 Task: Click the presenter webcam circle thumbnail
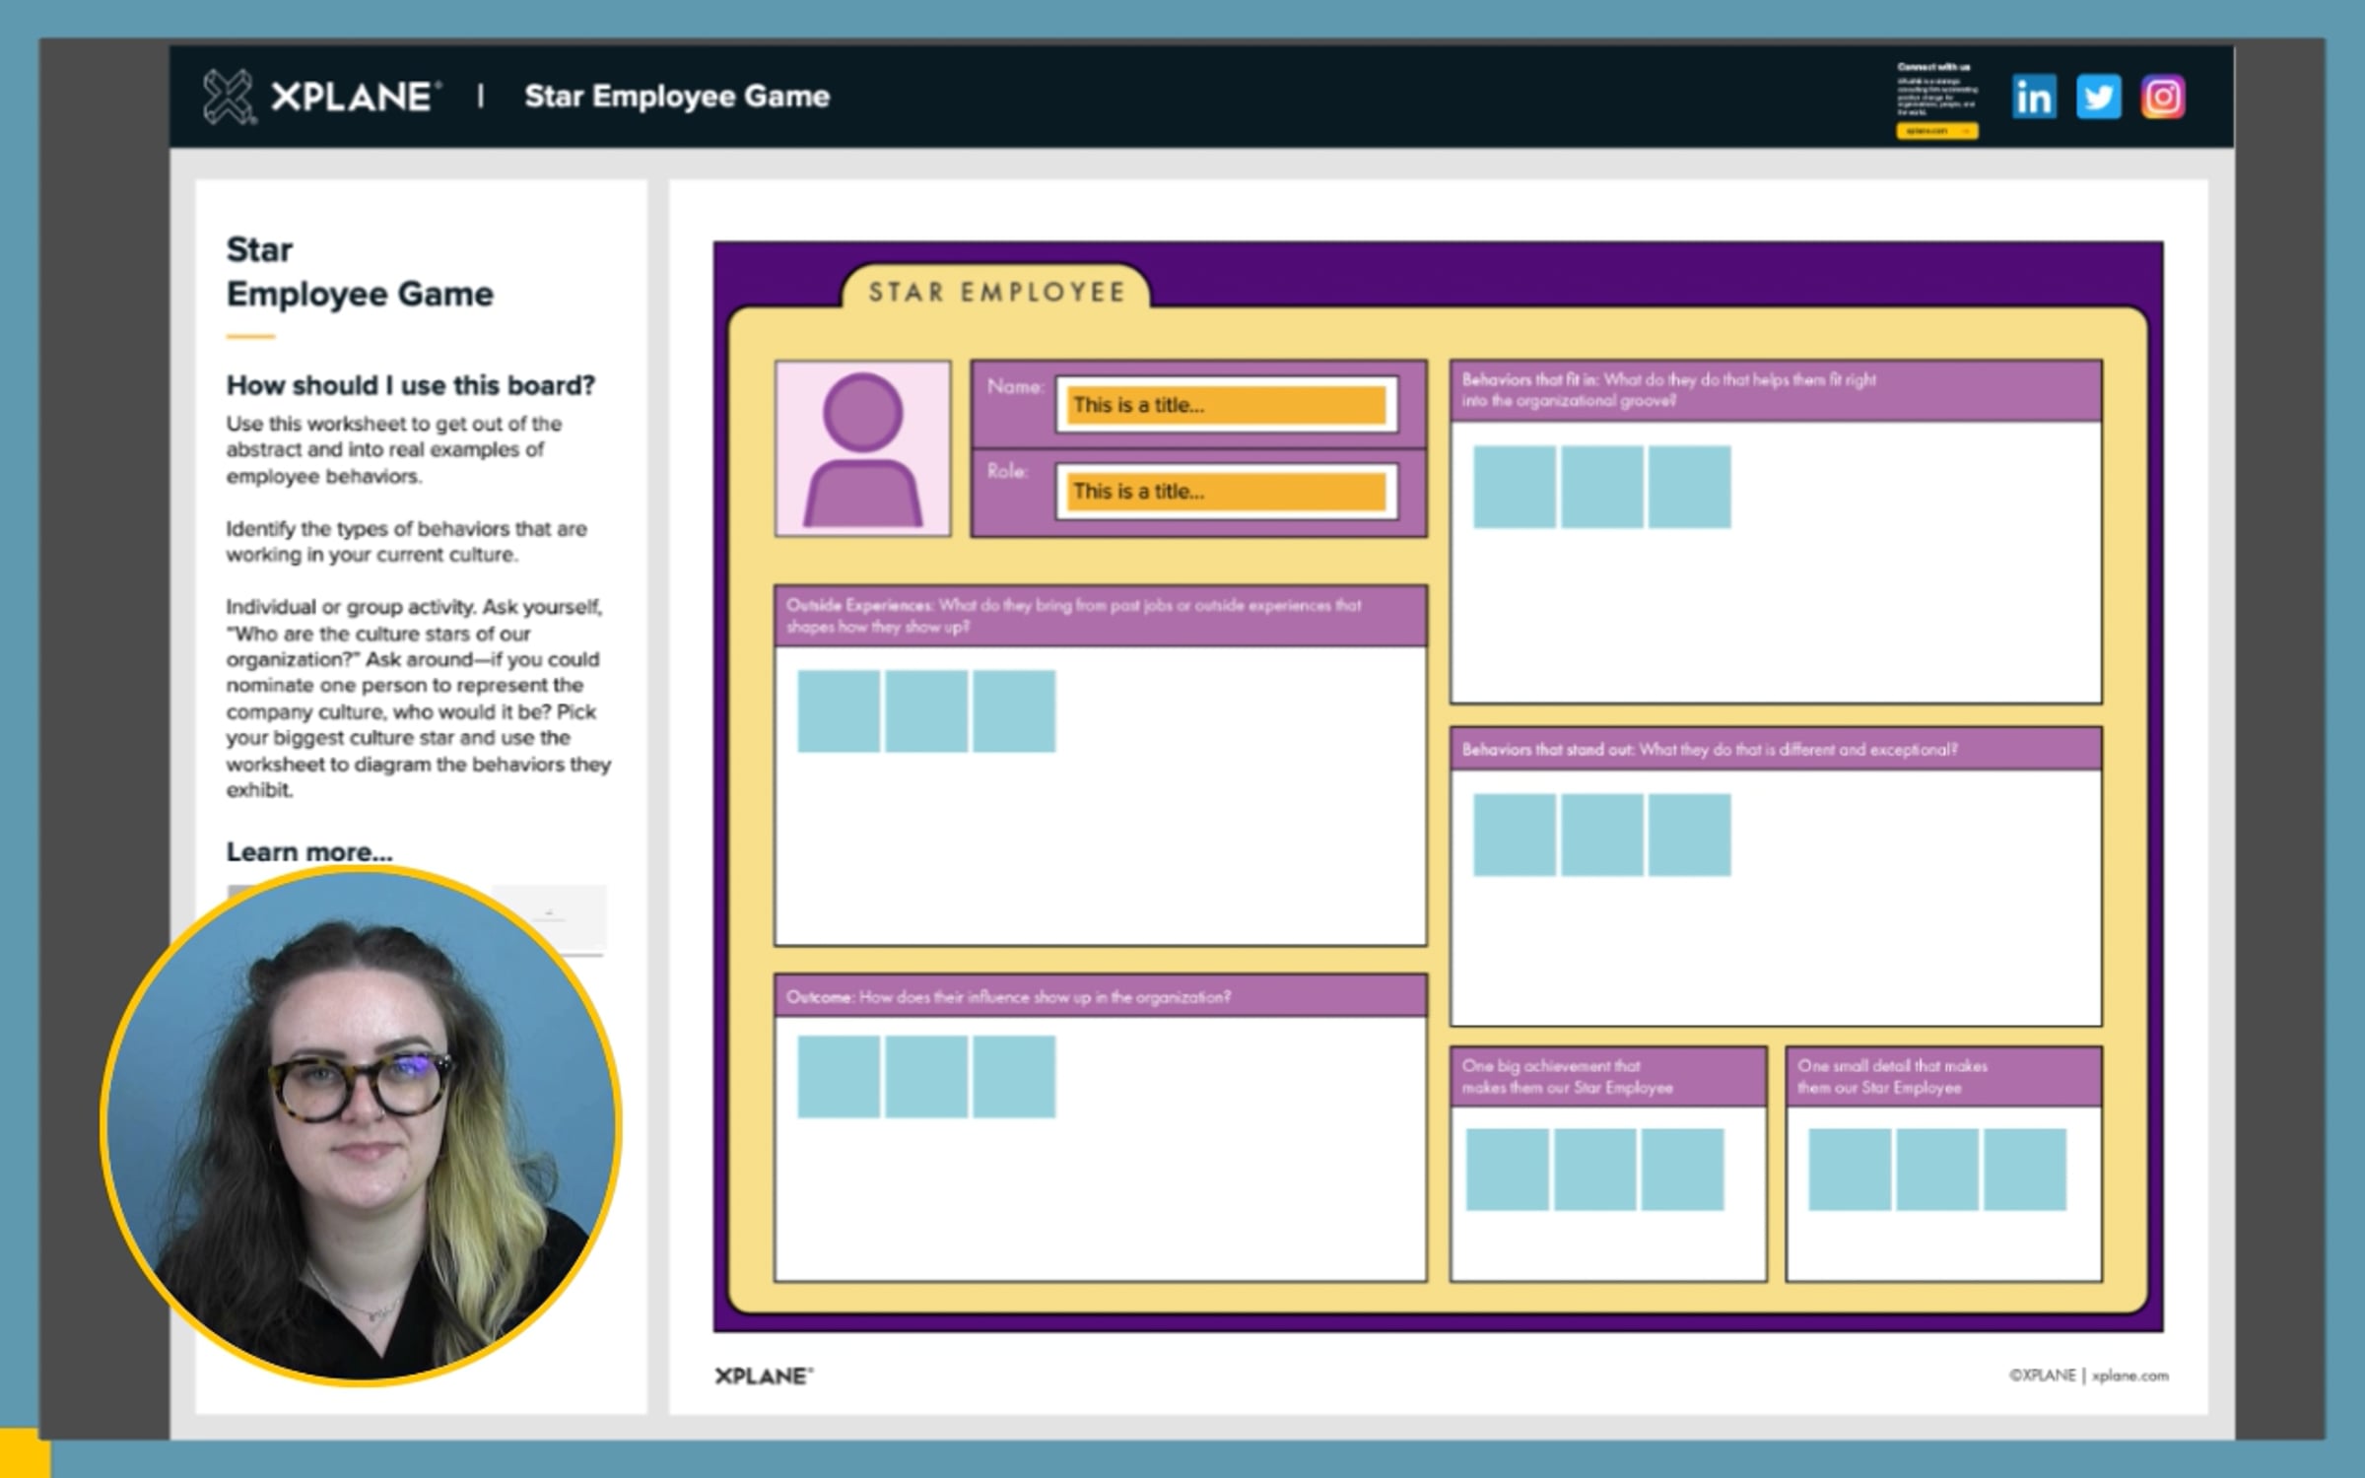[361, 1125]
